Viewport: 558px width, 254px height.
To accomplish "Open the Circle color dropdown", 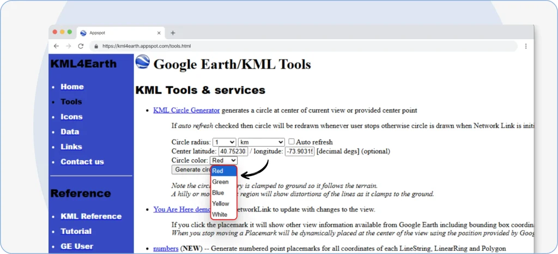I will (223, 160).
